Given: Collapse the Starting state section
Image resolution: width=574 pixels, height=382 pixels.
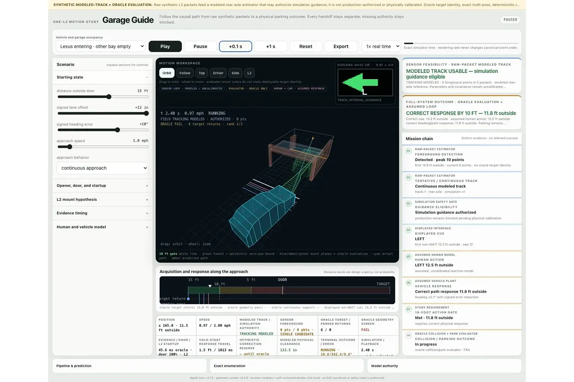Looking at the screenshot, I should (x=102, y=77).
